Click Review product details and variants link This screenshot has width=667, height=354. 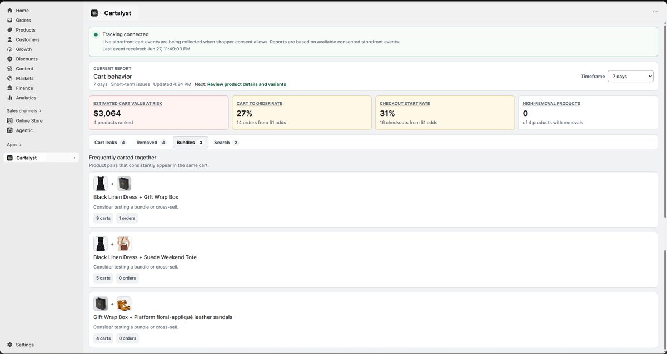247,84
